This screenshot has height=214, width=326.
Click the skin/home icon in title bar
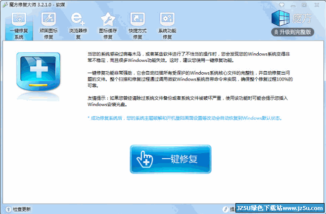281,4
